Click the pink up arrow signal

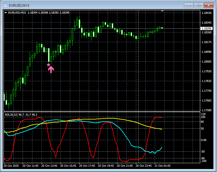(51, 69)
